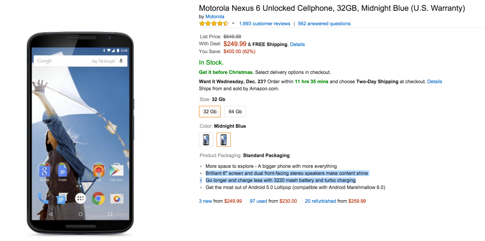Screen dimensions: 485x241
Task: Choose the first color swatch thumbnail
Action: coord(206,139)
